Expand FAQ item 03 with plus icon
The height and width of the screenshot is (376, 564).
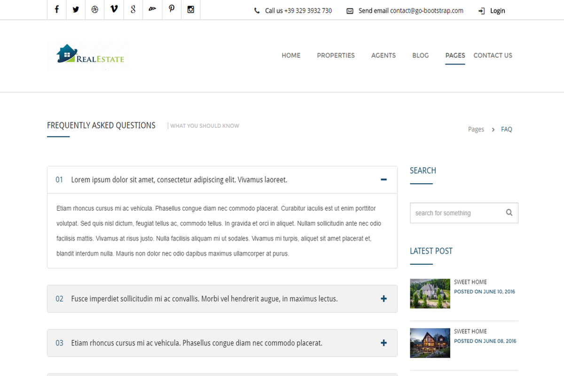pyautogui.click(x=384, y=343)
